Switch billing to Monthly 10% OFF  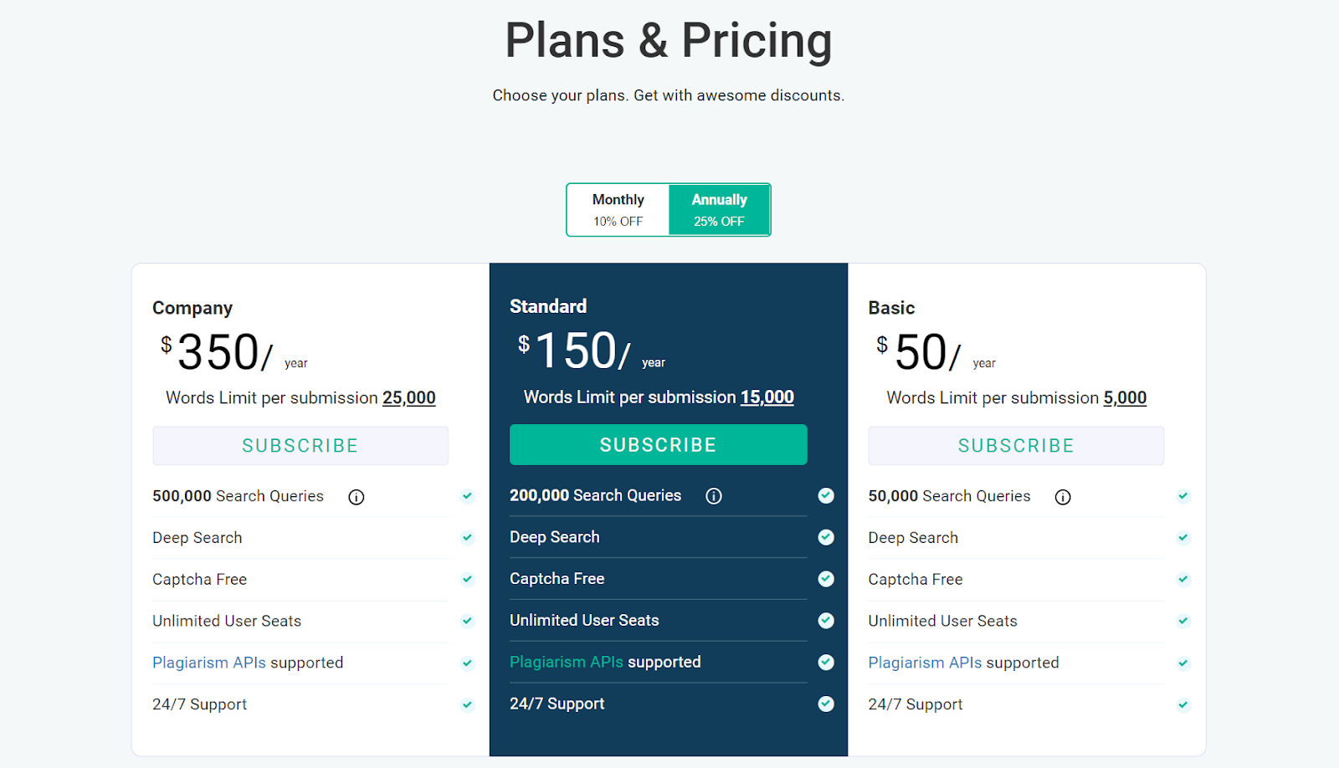tap(618, 210)
